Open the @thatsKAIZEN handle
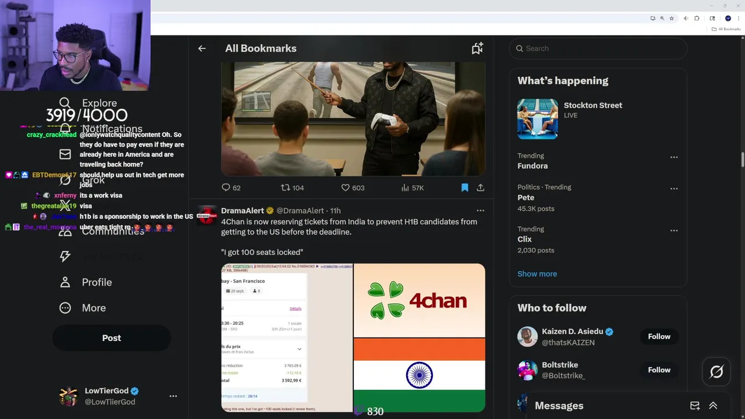This screenshot has height=419, width=745. point(568,343)
